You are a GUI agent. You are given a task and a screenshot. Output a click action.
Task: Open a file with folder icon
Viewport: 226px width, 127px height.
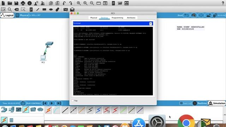[x=10, y=3]
